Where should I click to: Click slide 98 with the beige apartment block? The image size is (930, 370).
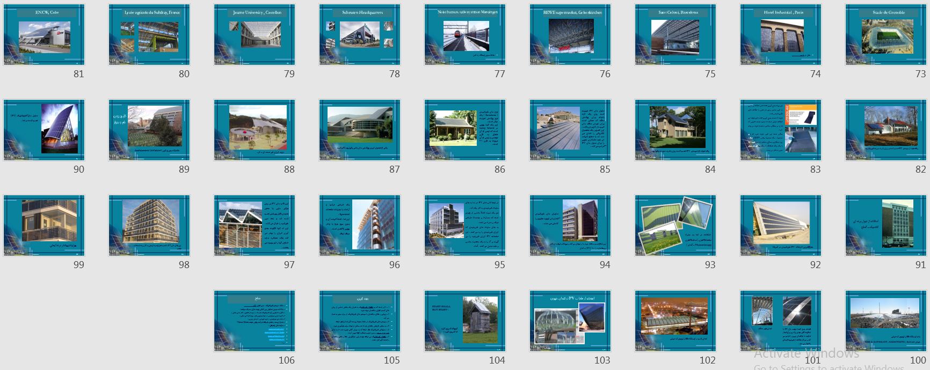tap(149, 226)
